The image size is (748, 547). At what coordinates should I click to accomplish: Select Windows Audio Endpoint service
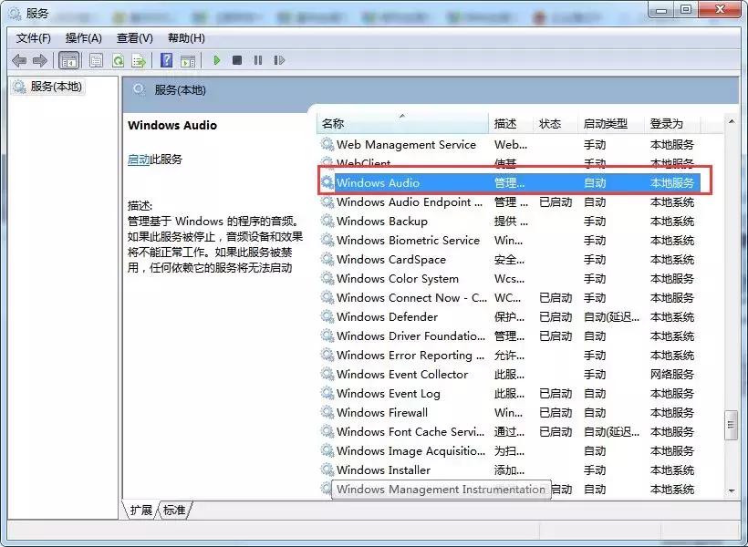[509, 202]
